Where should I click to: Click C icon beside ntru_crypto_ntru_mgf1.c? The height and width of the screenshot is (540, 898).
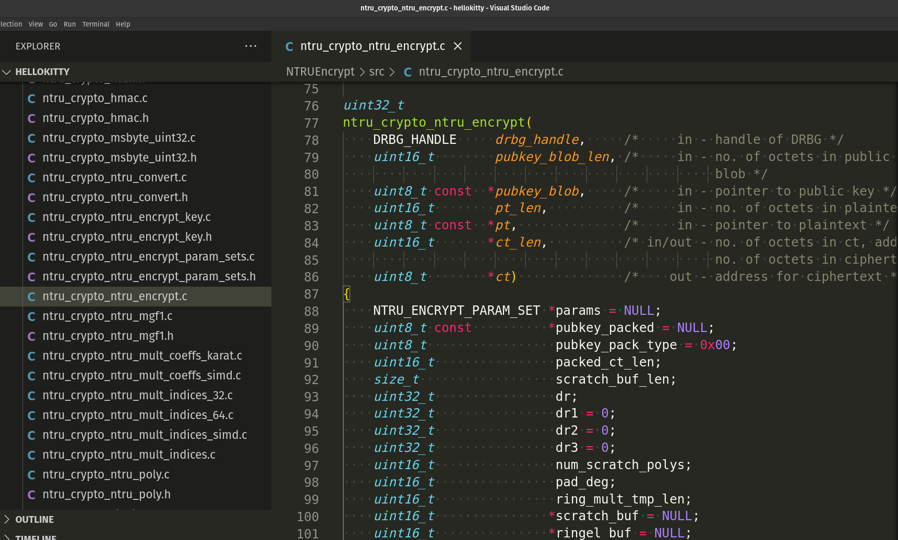(x=31, y=316)
